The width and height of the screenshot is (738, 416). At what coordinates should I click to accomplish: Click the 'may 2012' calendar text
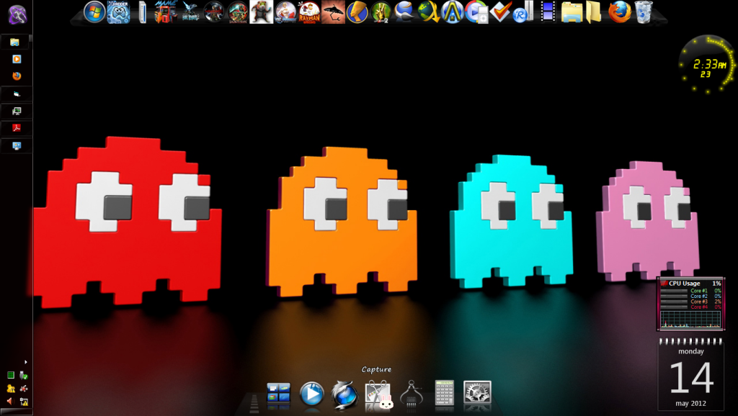[690, 403]
